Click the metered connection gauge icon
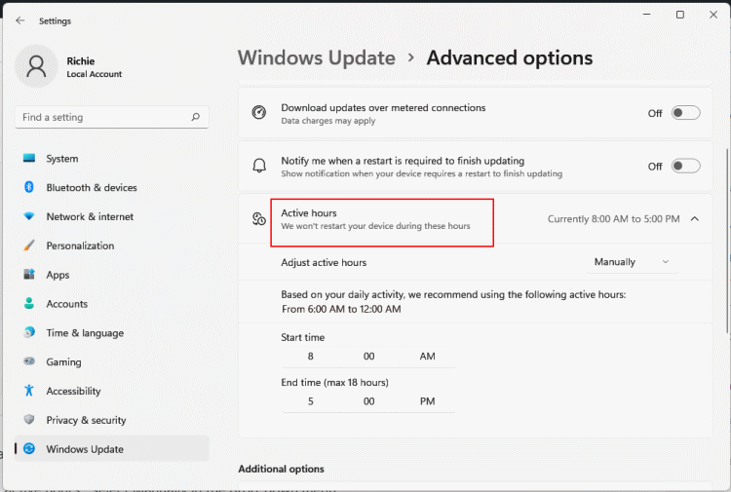The width and height of the screenshot is (731, 492). pos(259,112)
